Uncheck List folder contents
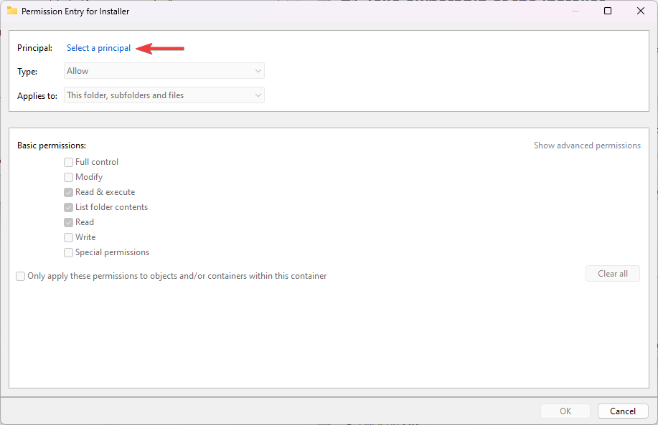The height and width of the screenshot is (425, 658). [x=68, y=207]
